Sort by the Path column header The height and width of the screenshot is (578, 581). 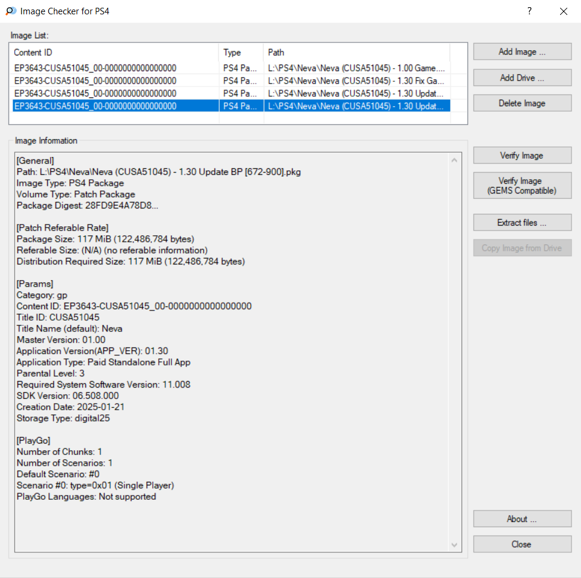[x=357, y=53]
